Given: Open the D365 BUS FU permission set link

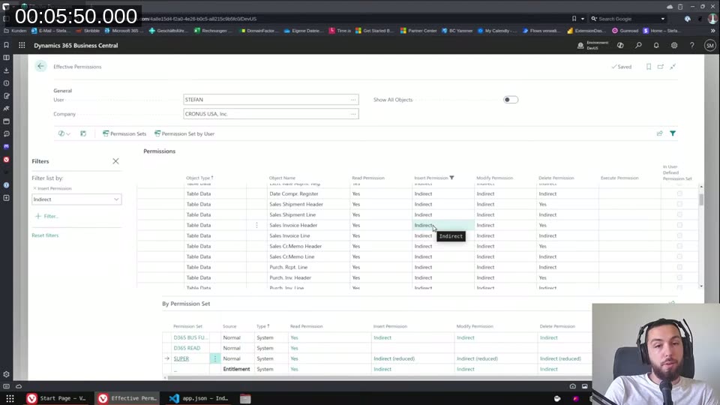Looking at the screenshot, I should [190, 337].
